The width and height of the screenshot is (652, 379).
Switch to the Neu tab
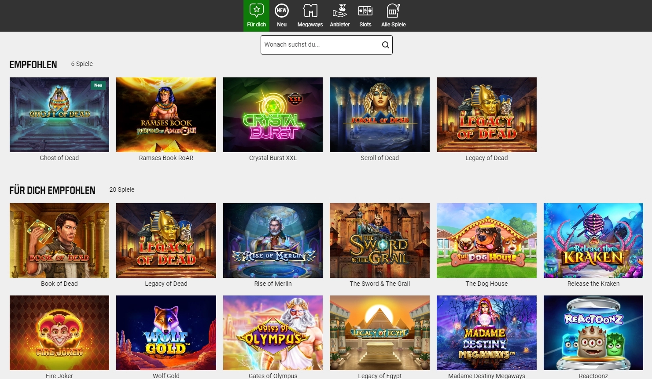281,15
